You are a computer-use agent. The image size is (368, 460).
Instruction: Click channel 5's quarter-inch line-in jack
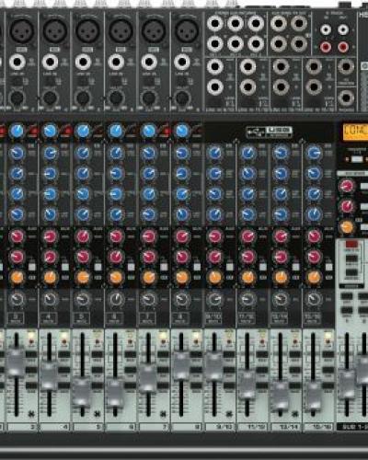pyautogui.click(x=83, y=62)
